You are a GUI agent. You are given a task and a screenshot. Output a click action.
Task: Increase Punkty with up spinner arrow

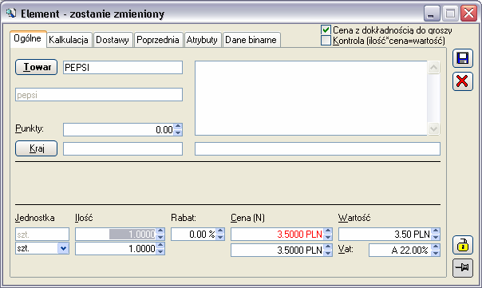(x=178, y=126)
